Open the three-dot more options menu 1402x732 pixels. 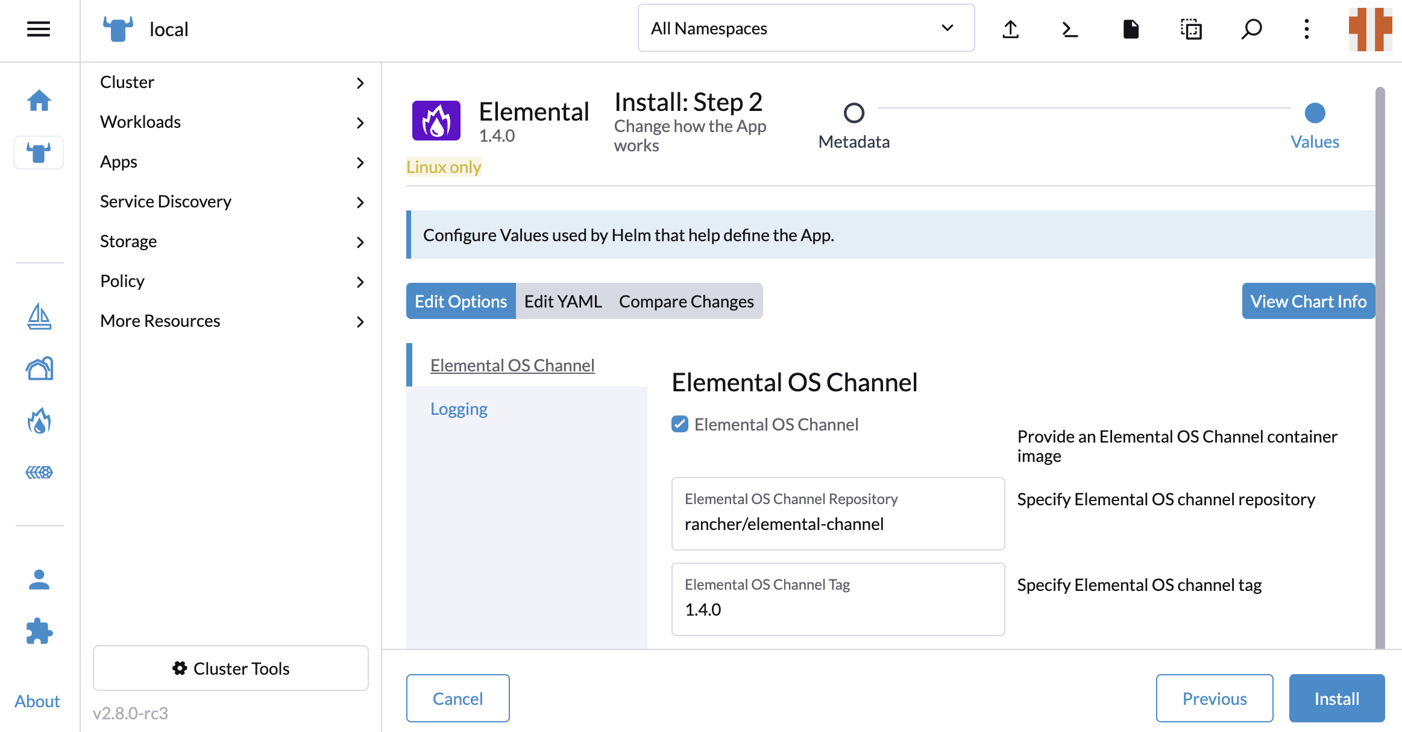point(1307,29)
